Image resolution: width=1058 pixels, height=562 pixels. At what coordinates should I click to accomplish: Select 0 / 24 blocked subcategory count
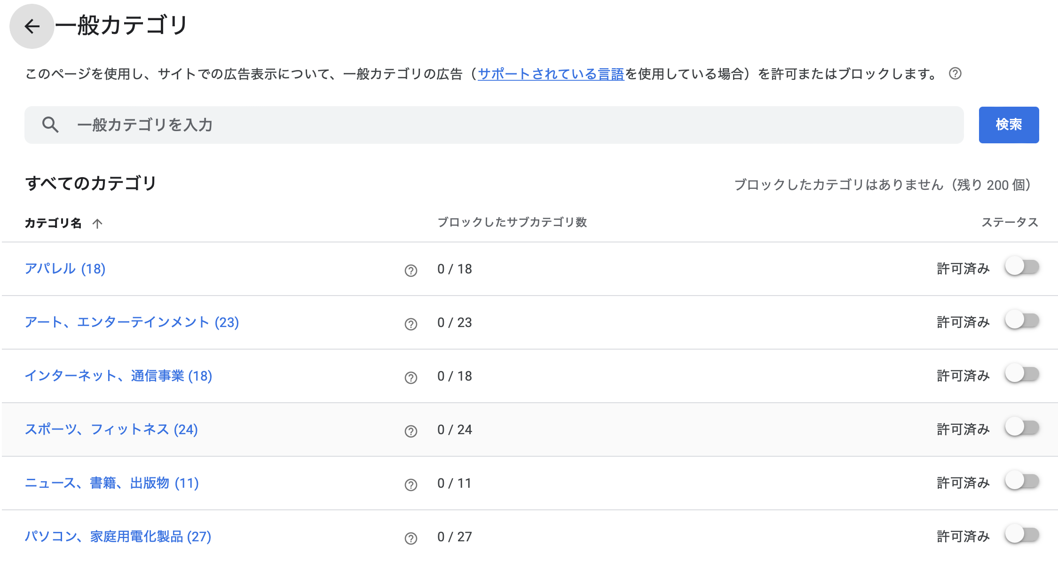click(455, 430)
